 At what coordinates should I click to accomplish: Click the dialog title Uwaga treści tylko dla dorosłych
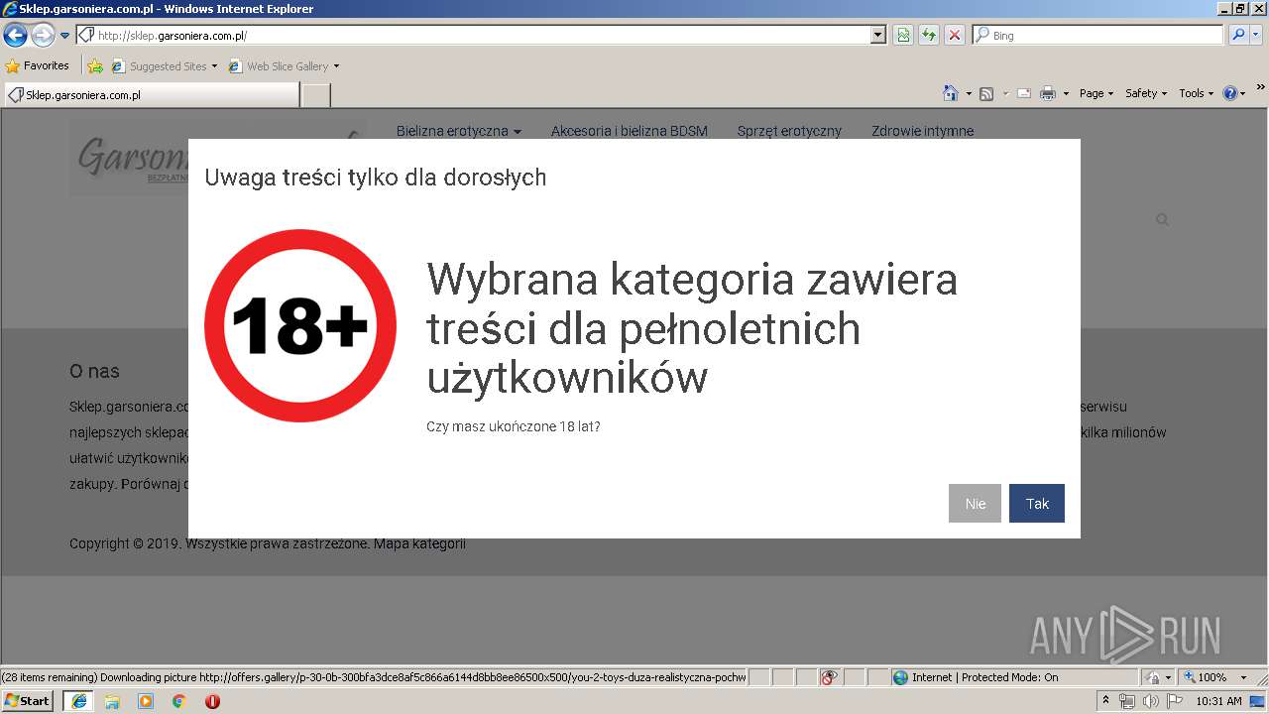375,178
